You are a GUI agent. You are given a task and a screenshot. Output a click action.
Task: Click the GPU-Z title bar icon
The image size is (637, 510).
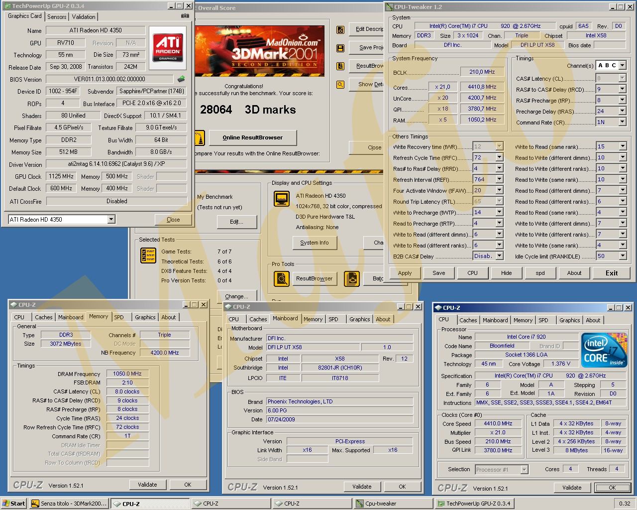(7, 6)
